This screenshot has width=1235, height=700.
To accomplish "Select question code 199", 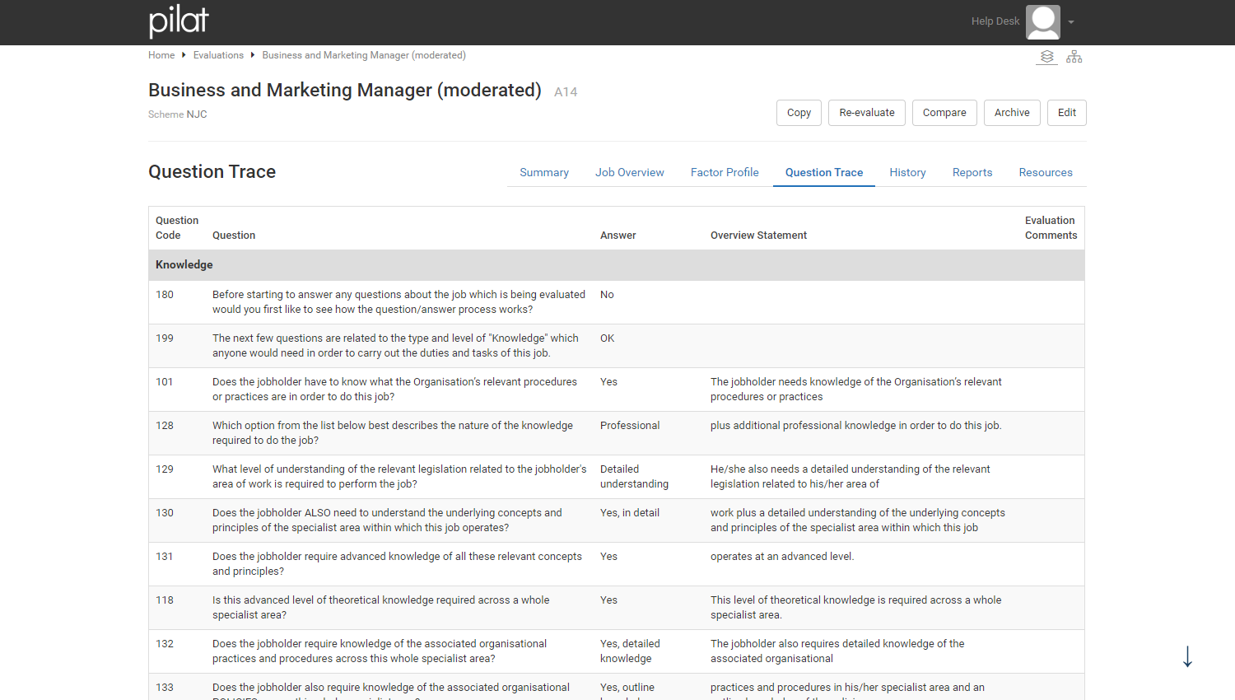I will coord(165,338).
